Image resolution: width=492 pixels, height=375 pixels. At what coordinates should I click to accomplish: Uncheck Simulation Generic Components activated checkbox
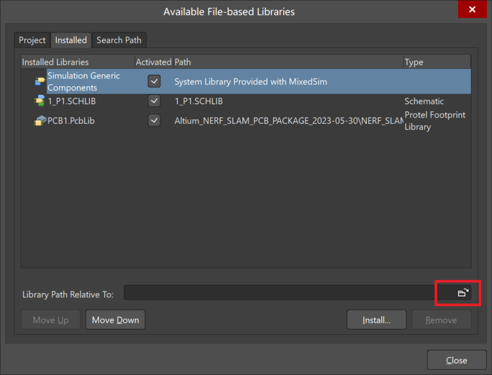pyautogui.click(x=154, y=81)
